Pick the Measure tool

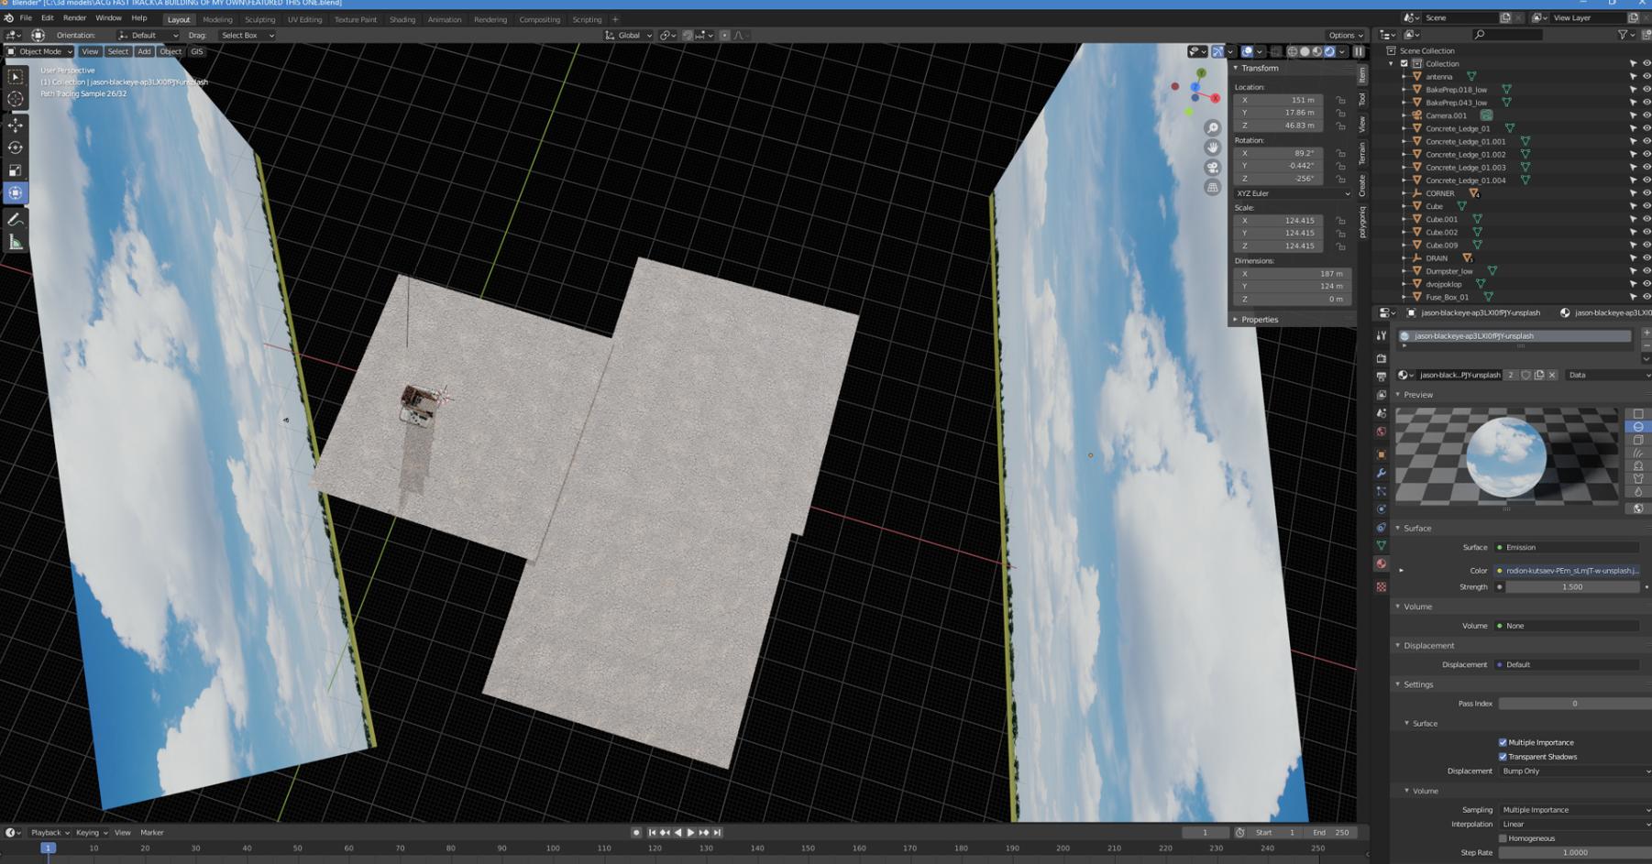coord(16,243)
